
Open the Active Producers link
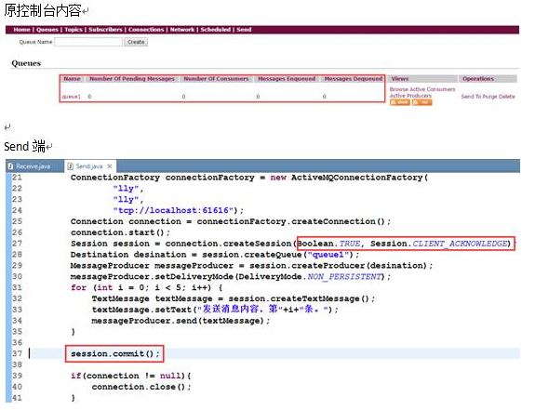click(410, 96)
